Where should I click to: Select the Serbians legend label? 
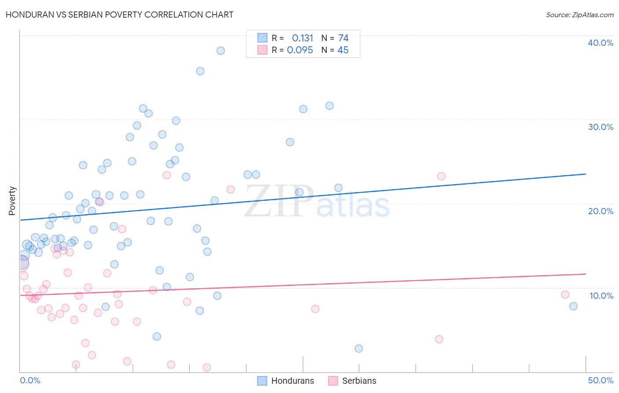[359, 381]
